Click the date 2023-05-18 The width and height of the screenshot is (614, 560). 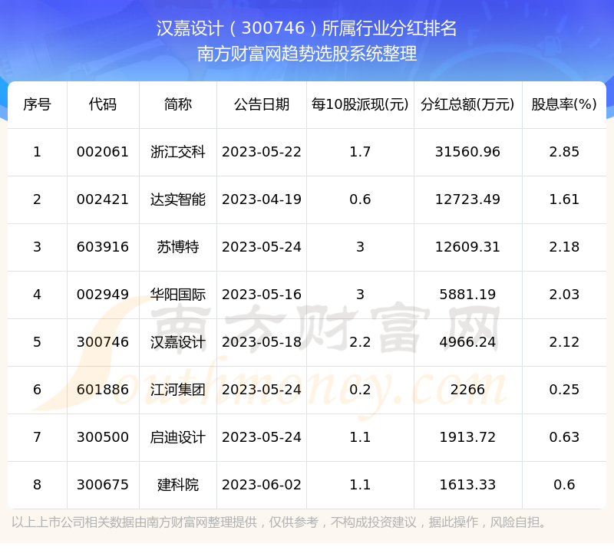(x=262, y=342)
